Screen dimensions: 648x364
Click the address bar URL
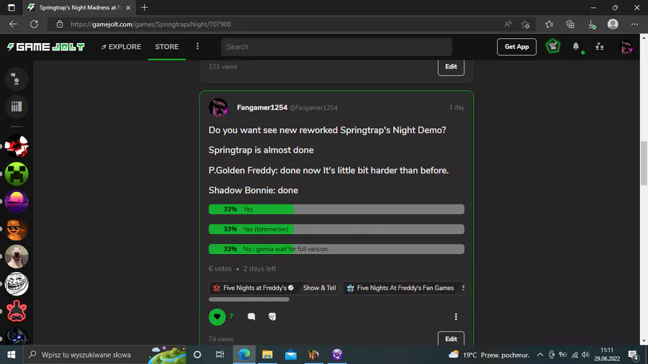tap(150, 24)
